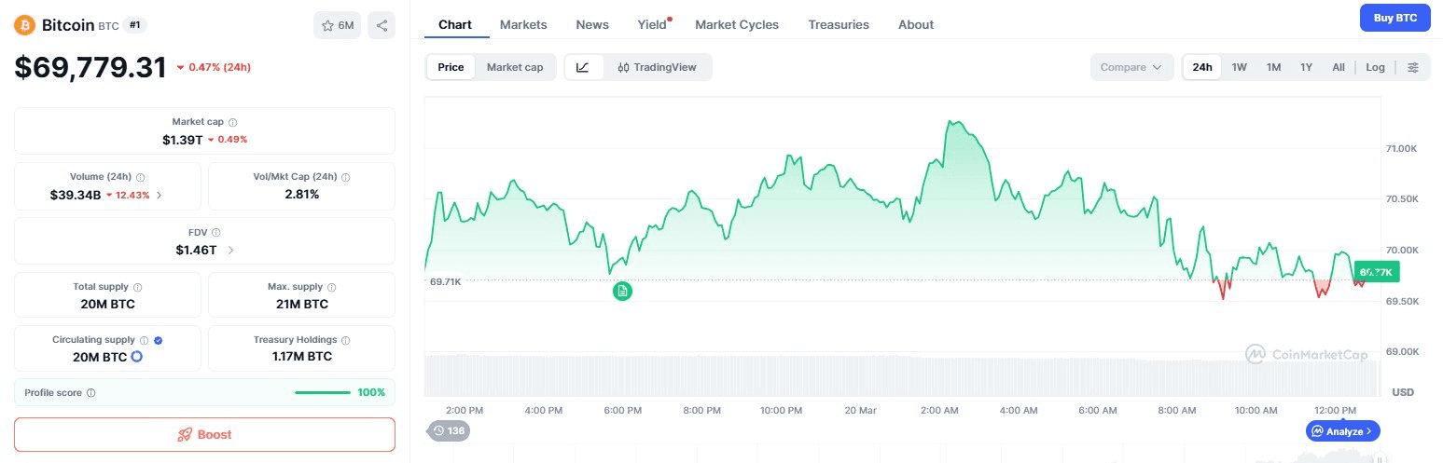Click the Treasury Holdings info icon

point(346,341)
